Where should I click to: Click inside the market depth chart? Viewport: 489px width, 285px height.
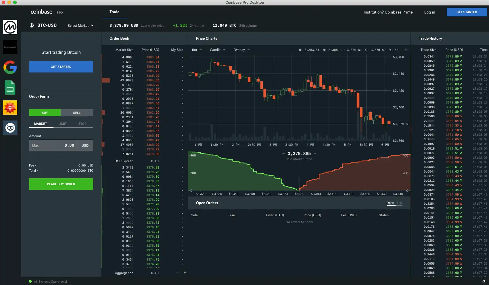299,171
